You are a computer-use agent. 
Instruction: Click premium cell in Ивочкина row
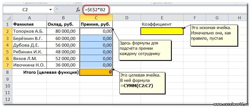(96, 65)
